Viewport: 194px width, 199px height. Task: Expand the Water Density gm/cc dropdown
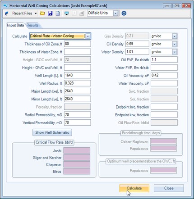(175, 52)
